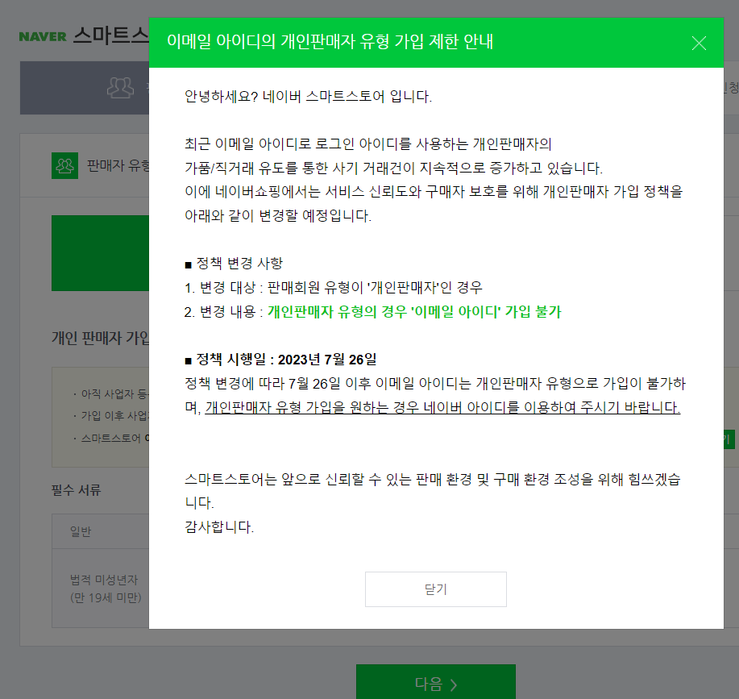Click the closing text '감사합니다.'
The image size is (739, 699).
tap(219, 526)
